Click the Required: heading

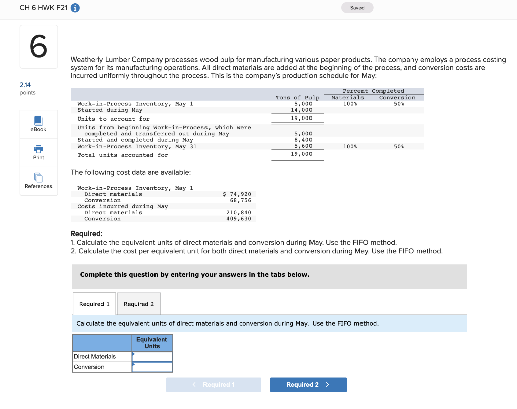[x=87, y=233]
